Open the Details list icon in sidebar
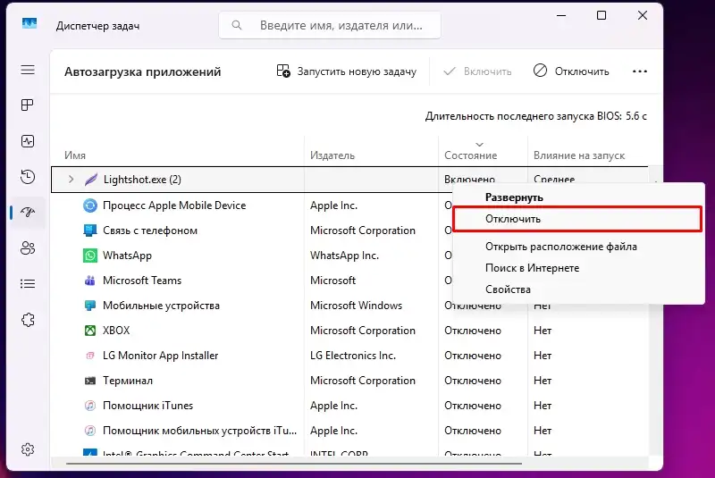Screen dimensions: 715x478 coord(28,284)
